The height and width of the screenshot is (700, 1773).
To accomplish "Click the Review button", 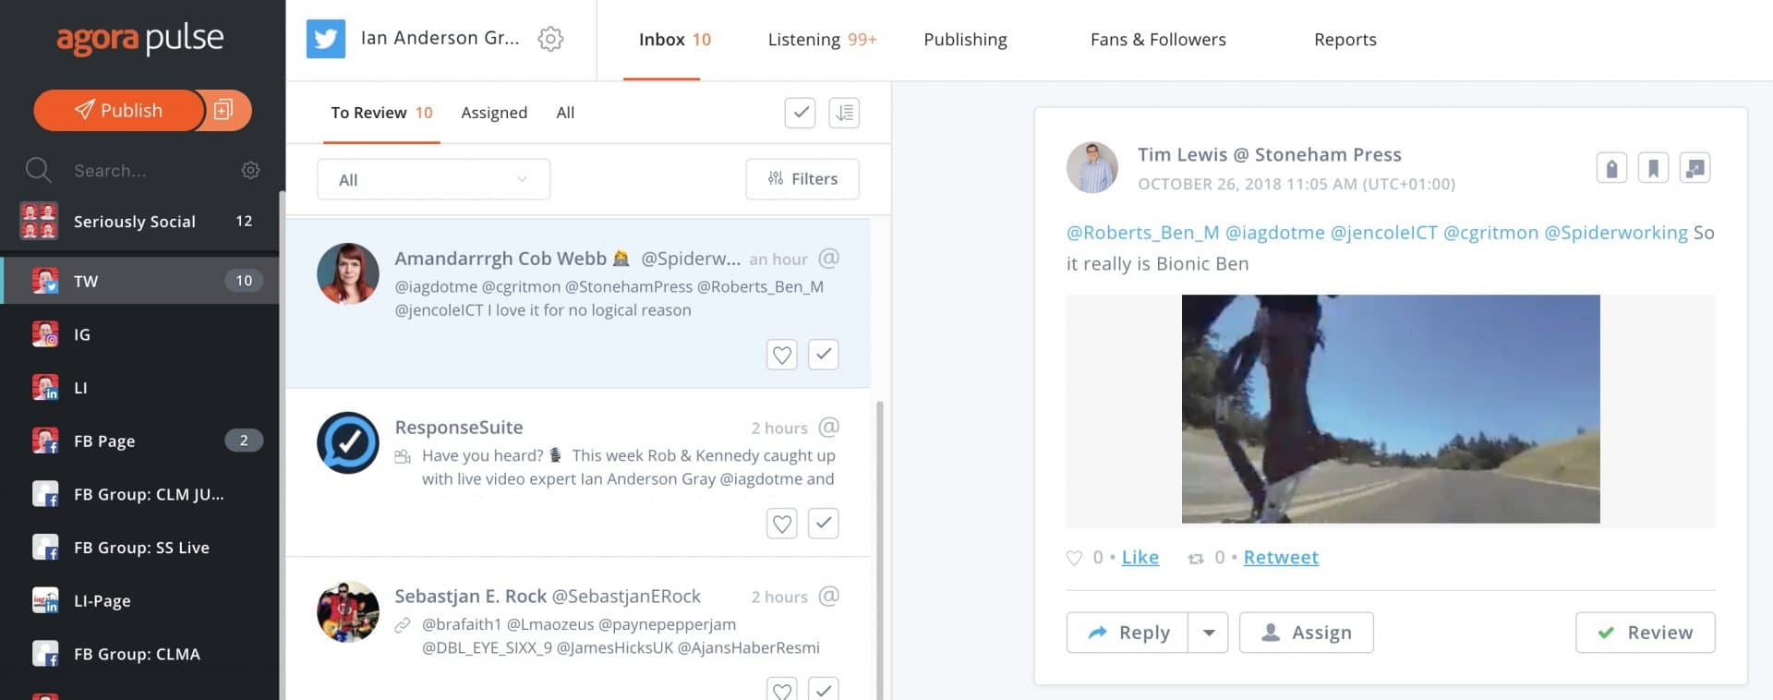I will tap(1645, 633).
